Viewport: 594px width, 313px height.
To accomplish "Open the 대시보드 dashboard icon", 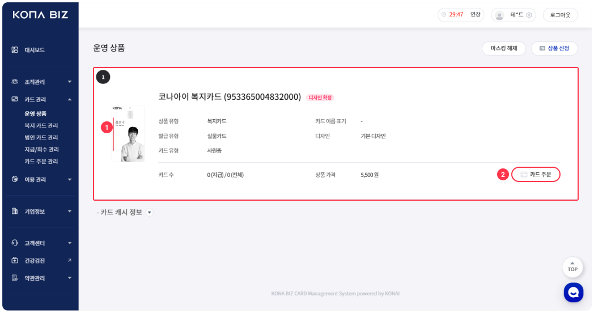I will pos(15,50).
